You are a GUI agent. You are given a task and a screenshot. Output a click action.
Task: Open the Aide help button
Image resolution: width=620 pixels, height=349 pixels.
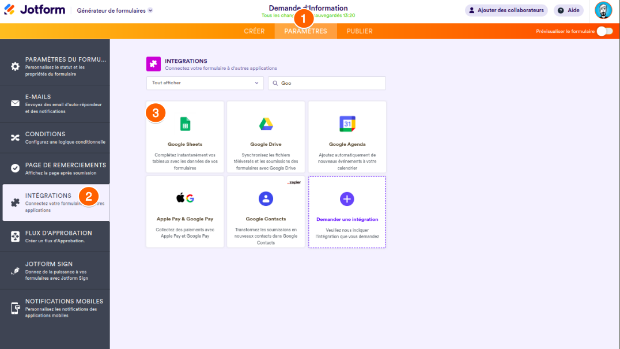[x=569, y=10]
